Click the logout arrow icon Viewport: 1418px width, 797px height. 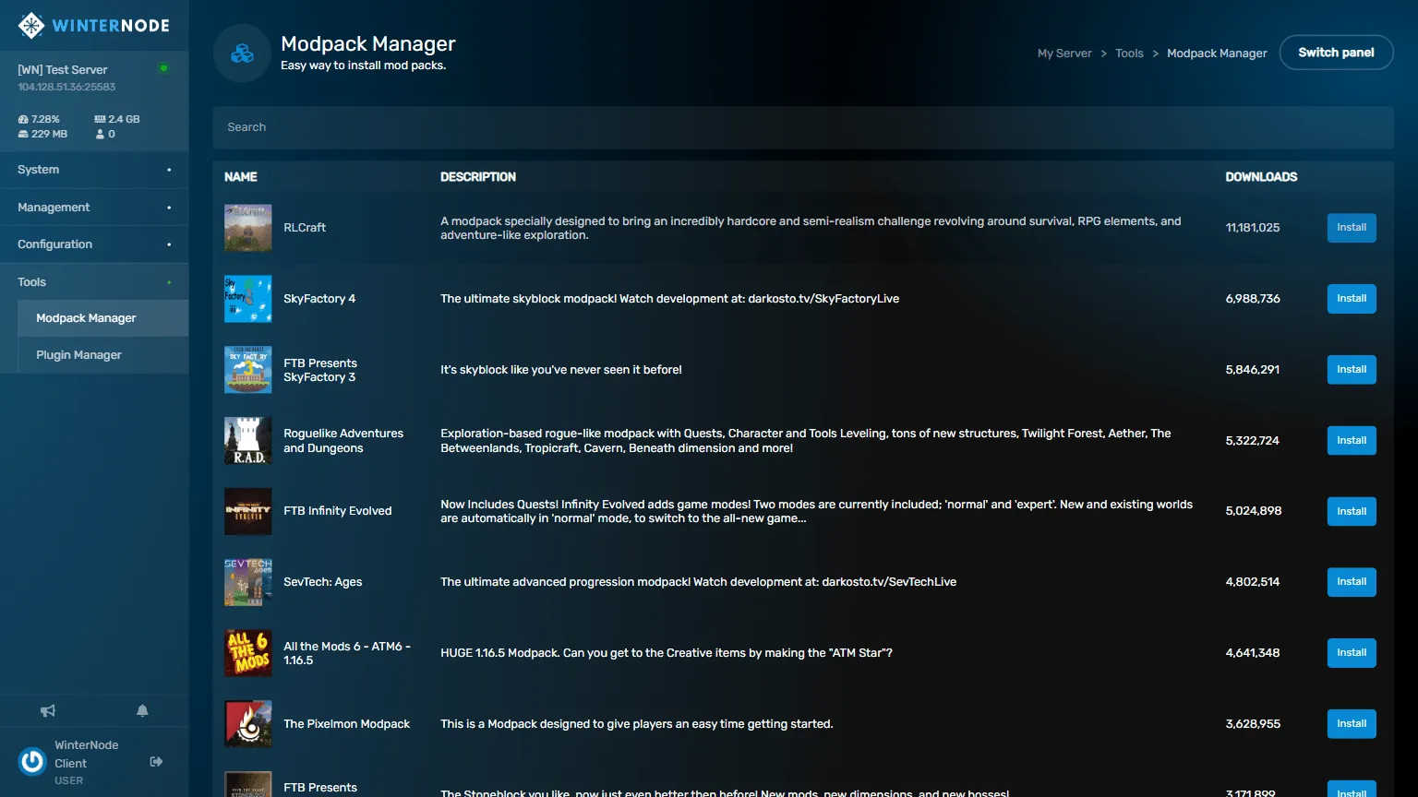click(x=156, y=762)
